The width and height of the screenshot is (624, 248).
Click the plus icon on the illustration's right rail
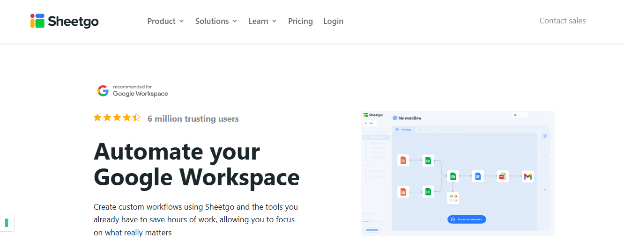[545, 190]
